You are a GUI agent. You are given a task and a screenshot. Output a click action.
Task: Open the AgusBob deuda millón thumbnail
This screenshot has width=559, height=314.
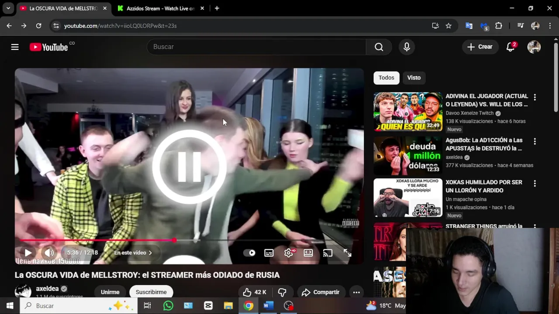[x=408, y=156]
